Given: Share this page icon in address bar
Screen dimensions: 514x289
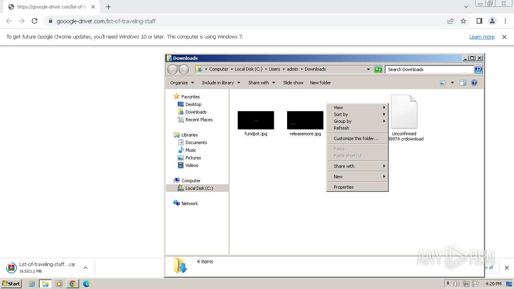Looking at the screenshot, I should (x=451, y=21).
